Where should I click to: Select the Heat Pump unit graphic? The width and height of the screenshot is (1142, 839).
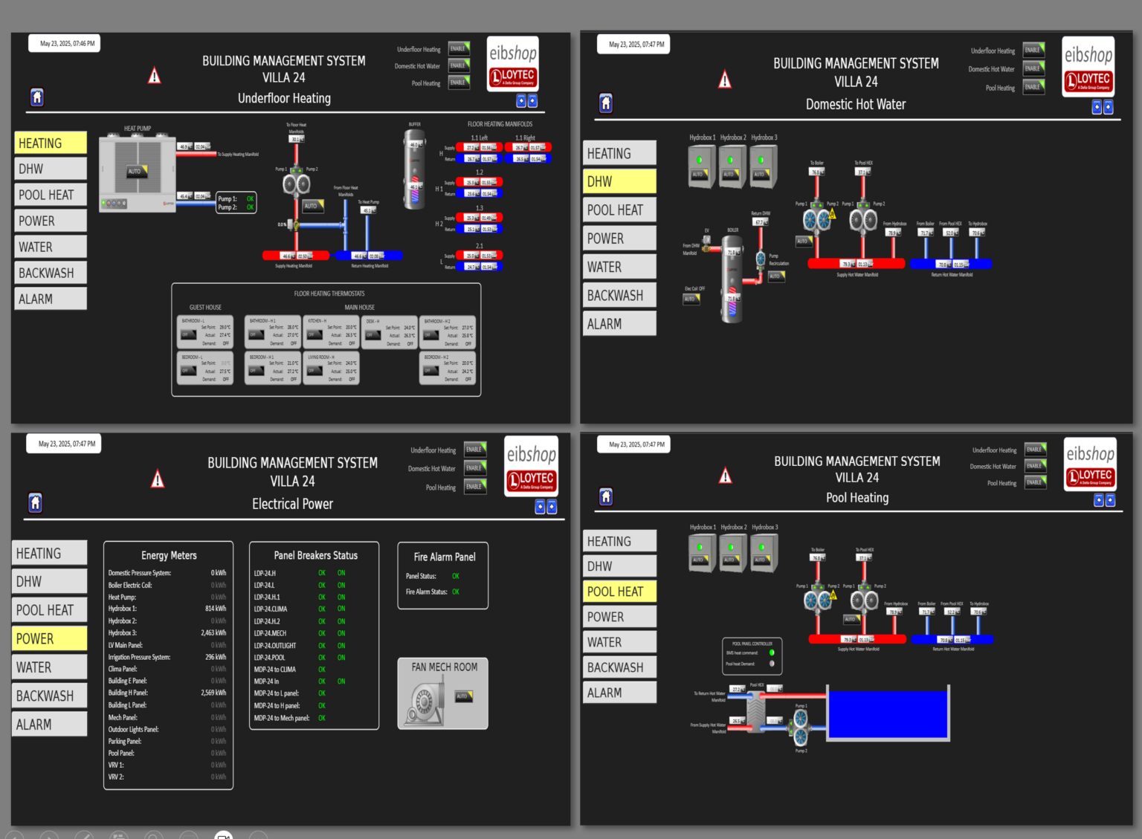click(138, 172)
